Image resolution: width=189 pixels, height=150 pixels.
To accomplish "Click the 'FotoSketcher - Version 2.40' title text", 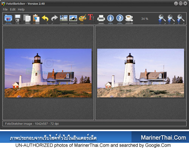I will [x=25, y=4].
